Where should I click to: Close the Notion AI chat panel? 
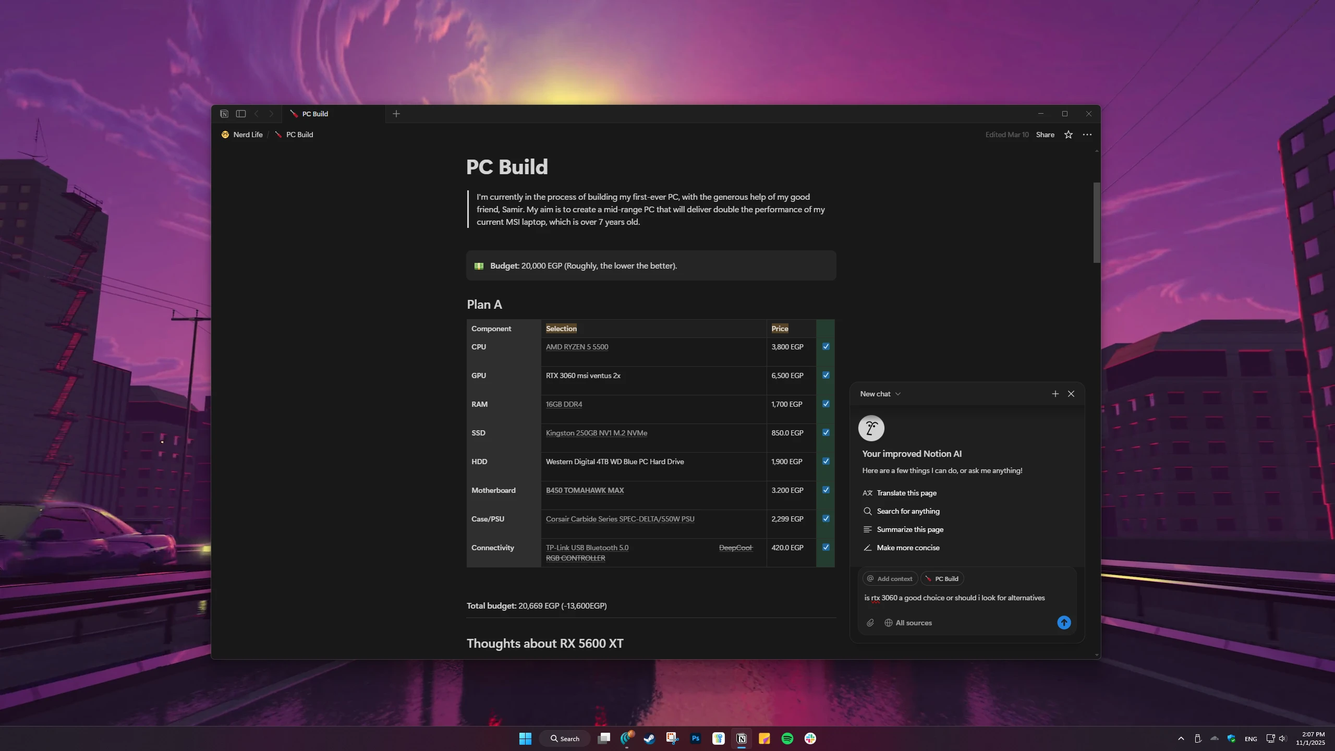click(x=1071, y=394)
